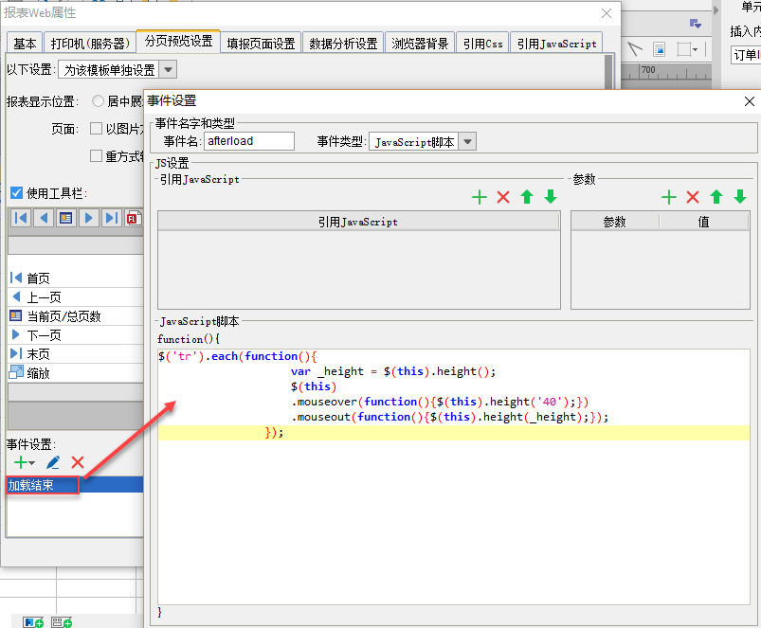Click the 订单 input in right panel
The width and height of the screenshot is (761, 628).
pos(747,55)
